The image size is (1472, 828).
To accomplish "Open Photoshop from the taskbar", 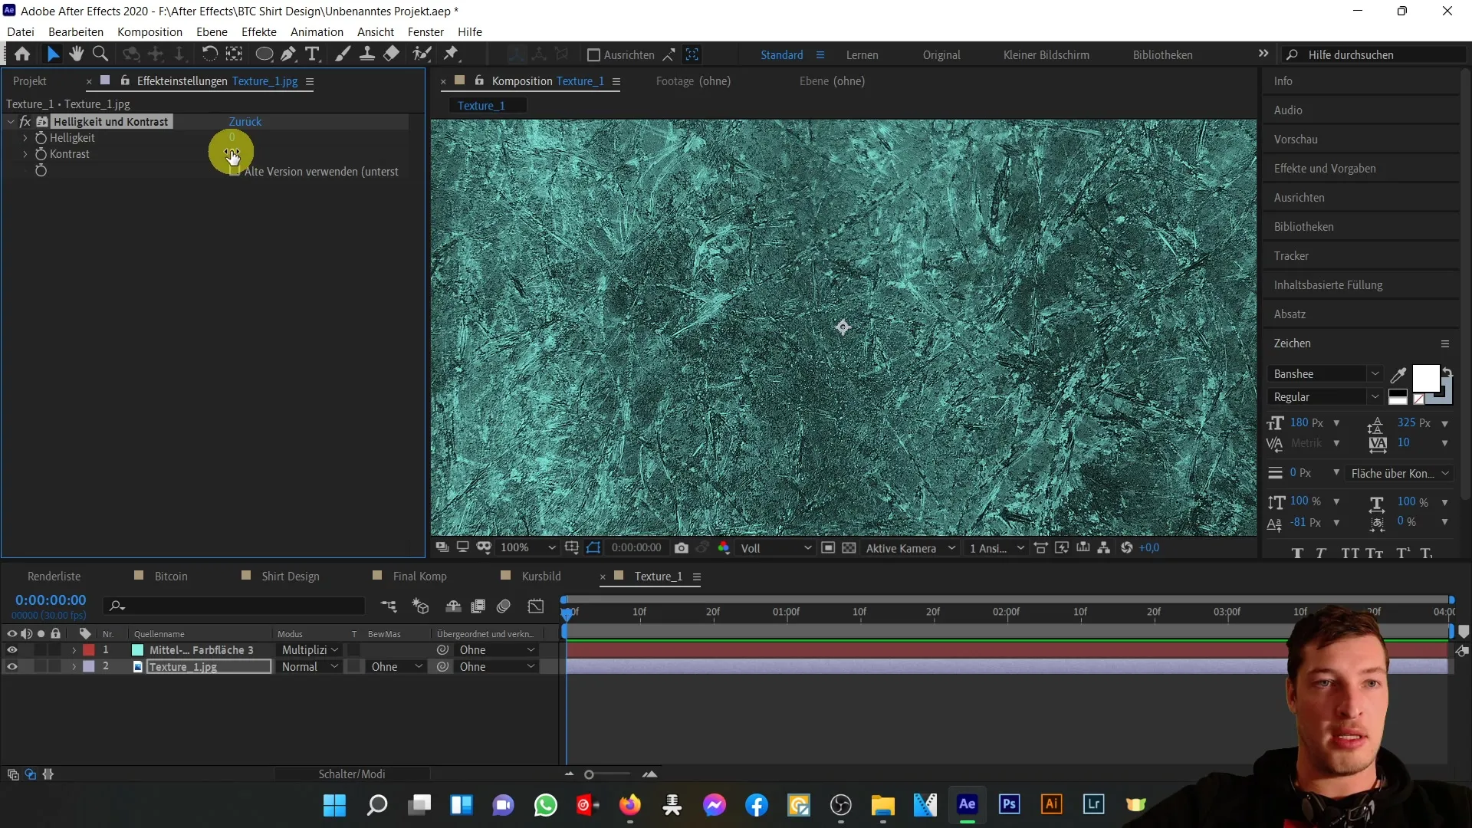I will pyautogui.click(x=1009, y=804).
